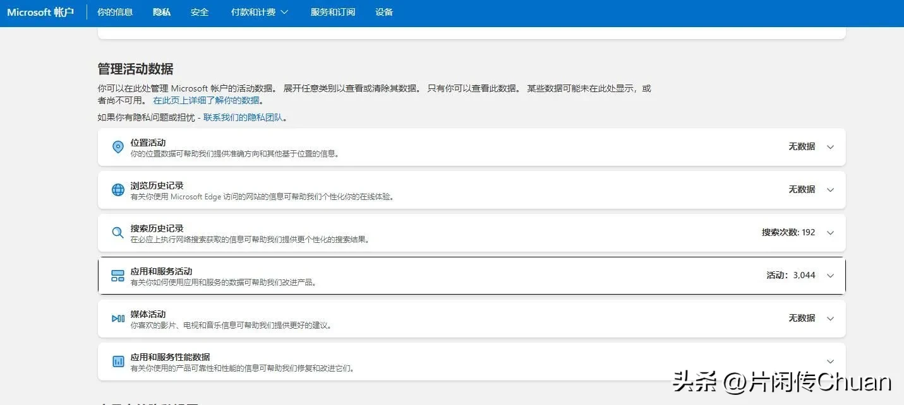
Task: Switch to the 设备 tab
Action: click(x=384, y=12)
